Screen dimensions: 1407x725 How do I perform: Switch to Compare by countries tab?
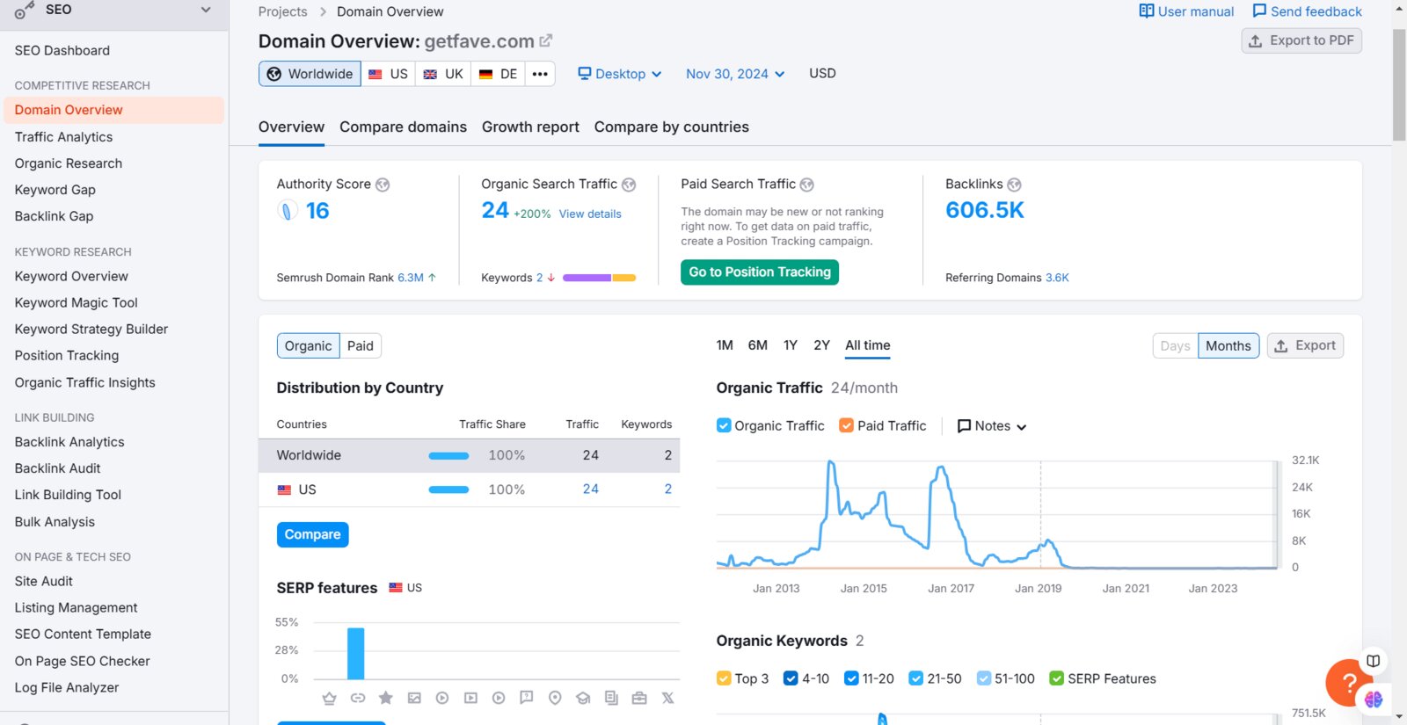671,127
